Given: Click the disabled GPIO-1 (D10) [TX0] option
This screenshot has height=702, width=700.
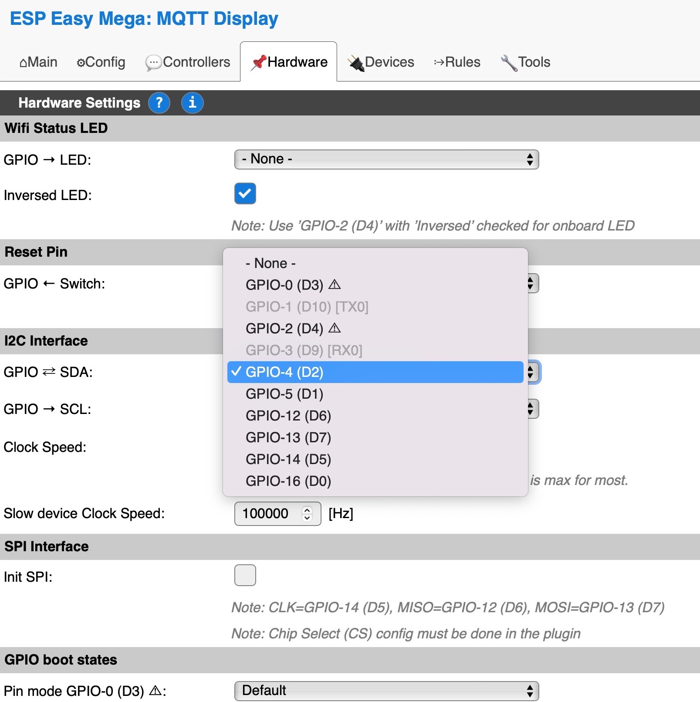Looking at the screenshot, I should pos(375,307).
